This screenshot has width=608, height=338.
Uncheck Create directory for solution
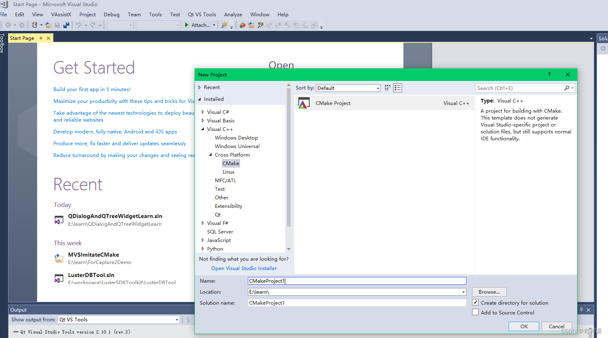pyautogui.click(x=475, y=303)
